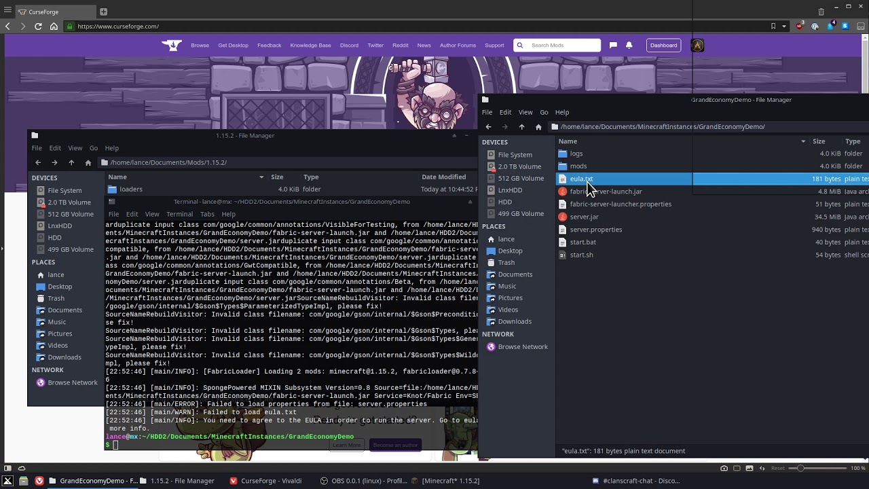Select the server.properties file
Screen dimensions: 869x489
tap(596, 230)
